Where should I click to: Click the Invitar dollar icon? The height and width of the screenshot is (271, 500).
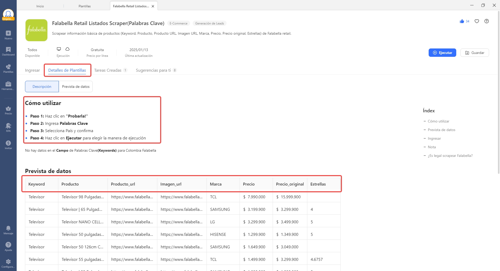8,143
